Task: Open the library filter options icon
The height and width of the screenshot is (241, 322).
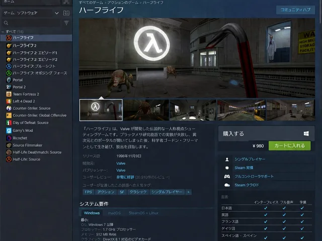Action: 66,23
